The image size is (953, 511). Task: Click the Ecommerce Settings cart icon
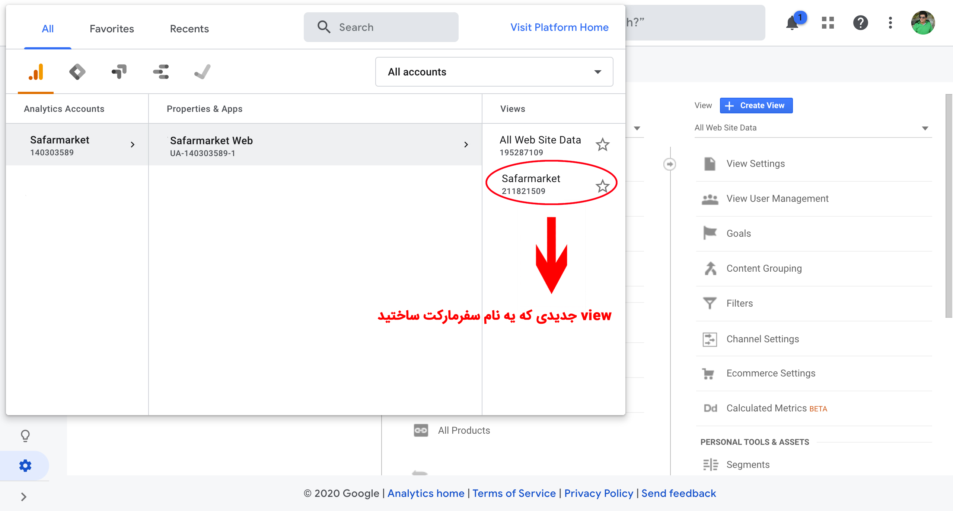[708, 373]
